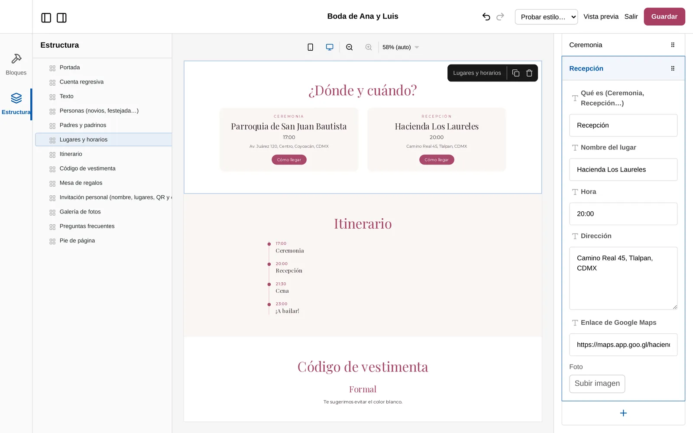Select Mesa de regalos block
This screenshot has height=433, width=693.
pyautogui.click(x=104, y=183)
